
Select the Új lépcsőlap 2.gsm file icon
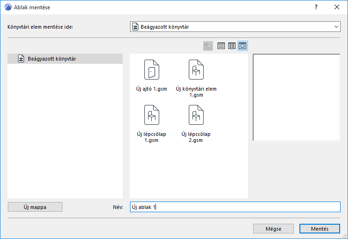pos(196,115)
